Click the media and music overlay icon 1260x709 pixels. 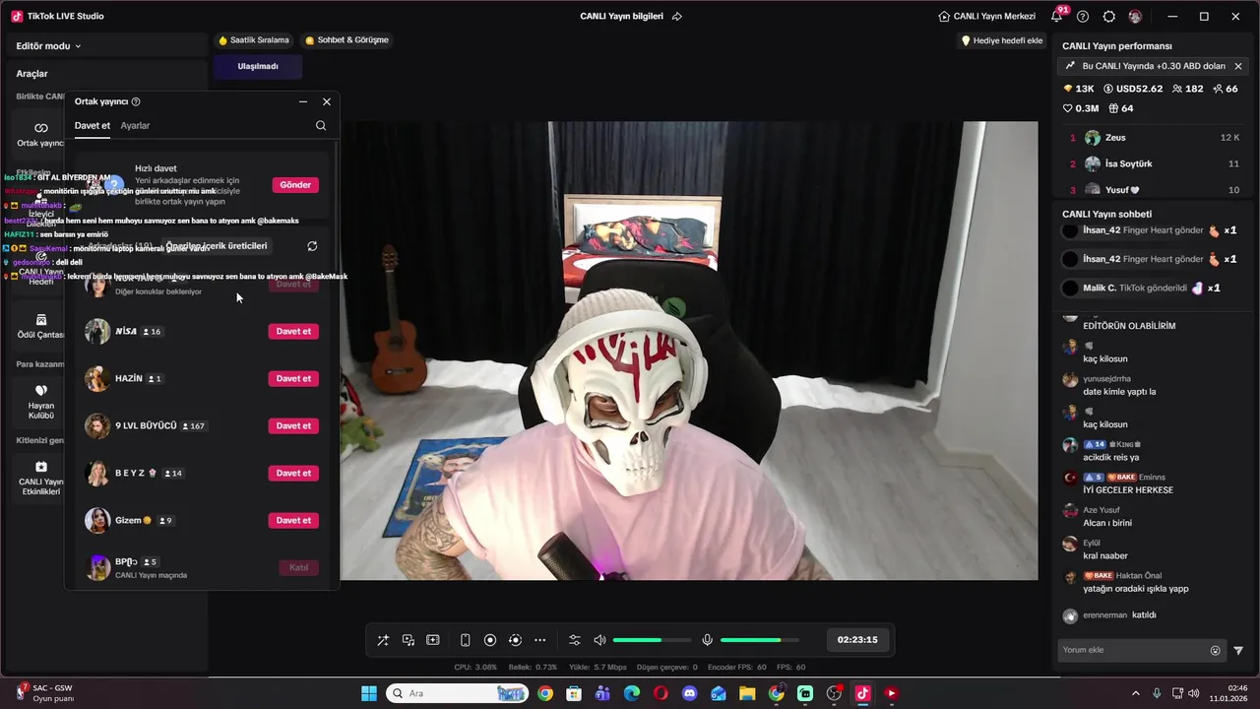[x=408, y=640]
